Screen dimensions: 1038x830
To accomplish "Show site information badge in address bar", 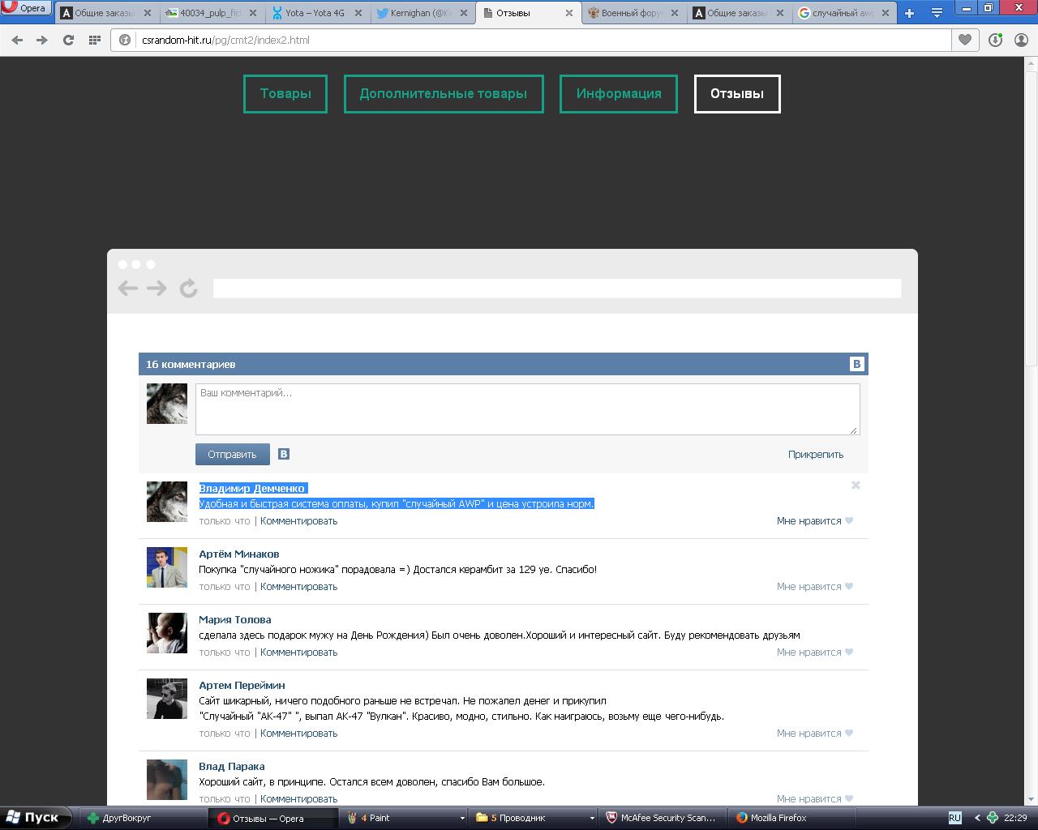I will tap(125, 40).
